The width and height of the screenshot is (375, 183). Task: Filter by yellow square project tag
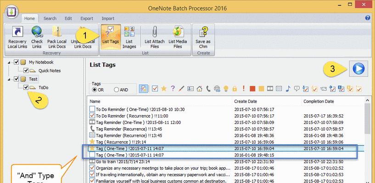click(x=261, y=89)
